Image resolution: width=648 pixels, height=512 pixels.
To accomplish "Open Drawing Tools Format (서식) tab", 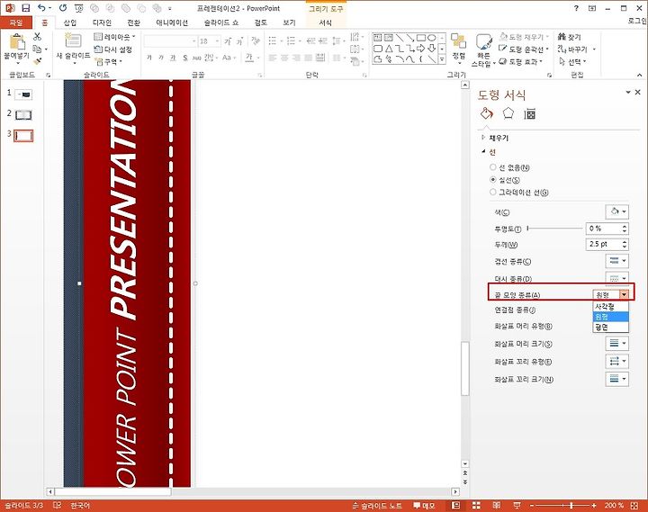I will tap(325, 22).
